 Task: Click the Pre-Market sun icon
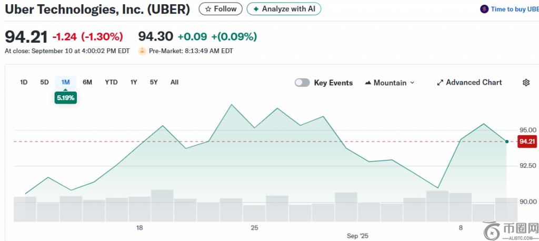[x=142, y=51]
